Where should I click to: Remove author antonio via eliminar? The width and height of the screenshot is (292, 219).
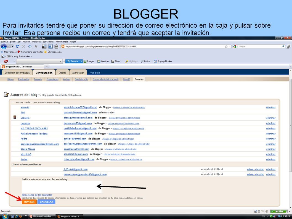271,107
